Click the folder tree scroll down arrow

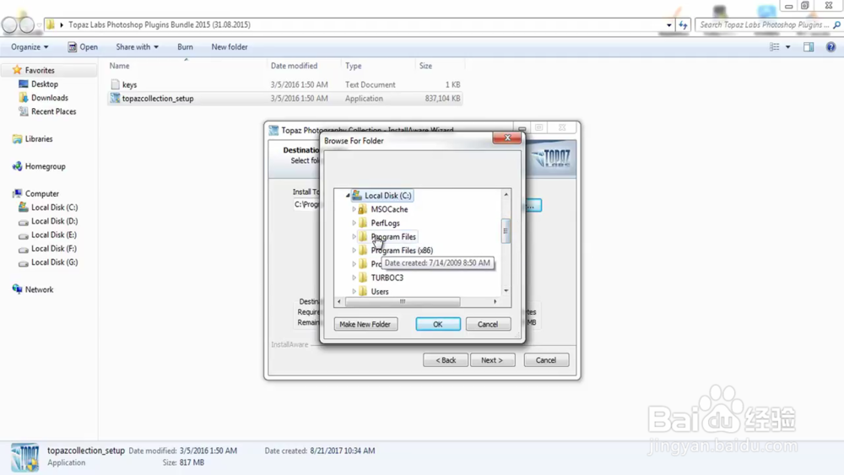(x=506, y=290)
